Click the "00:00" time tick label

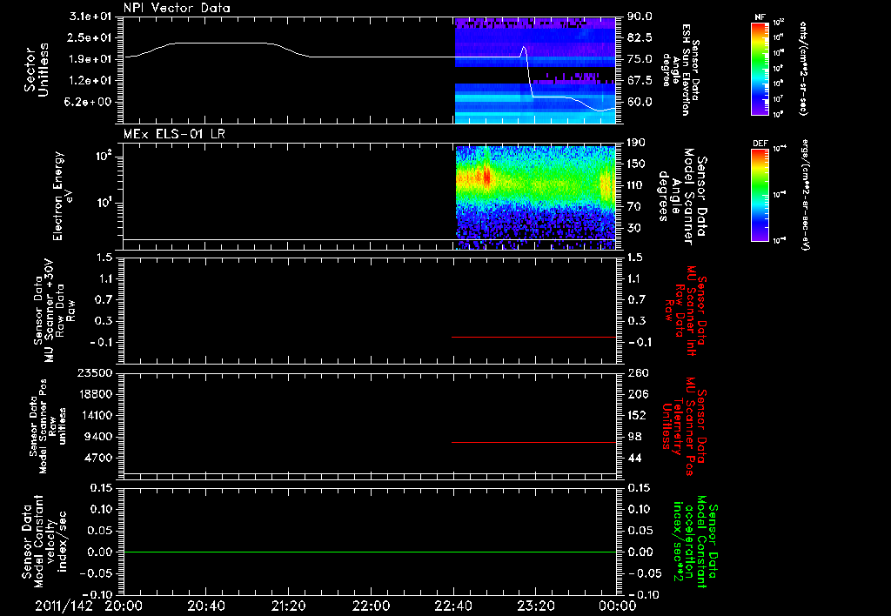click(618, 606)
